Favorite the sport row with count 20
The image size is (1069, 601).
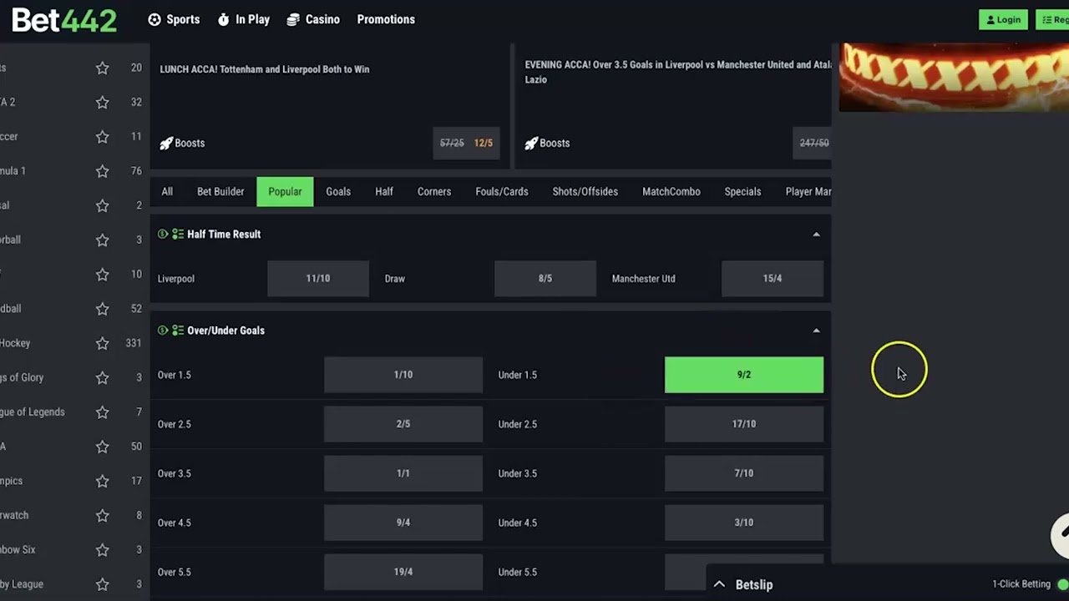point(102,68)
